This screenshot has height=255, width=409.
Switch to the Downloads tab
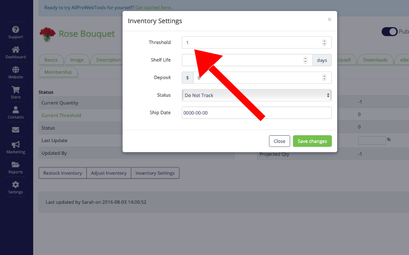click(375, 60)
